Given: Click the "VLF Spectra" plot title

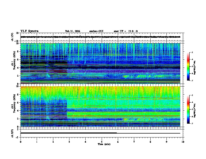Looking at the screenshot, I should pos(29,31).
